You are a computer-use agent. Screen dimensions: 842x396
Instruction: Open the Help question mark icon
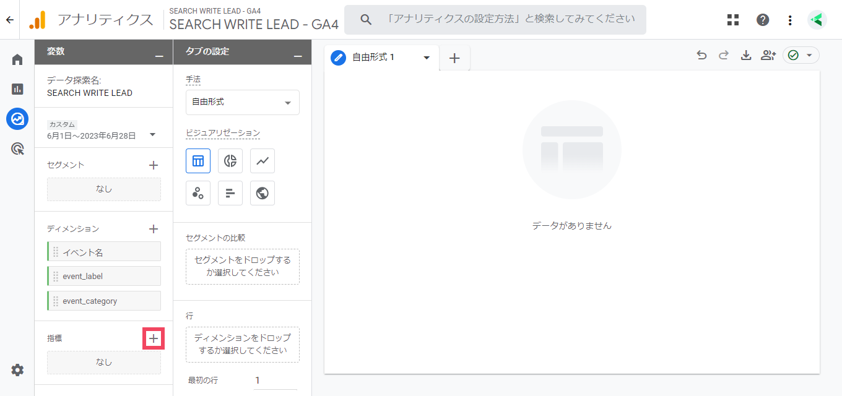[763, 20]
